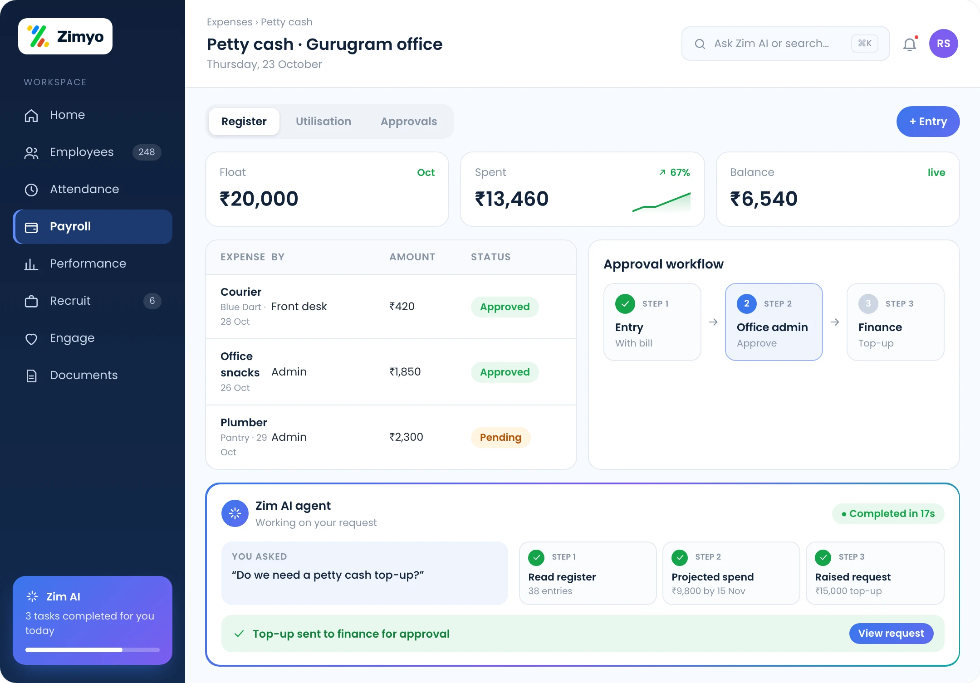
Task: Add a new entry with + Entry
Action: [x=928, y=122]
